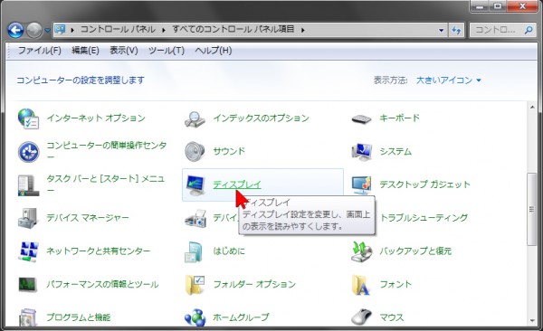This screenshot has width=543, height=331.
Task: Open the キーボード keyboard icon
Action: [x=361, y=119]
